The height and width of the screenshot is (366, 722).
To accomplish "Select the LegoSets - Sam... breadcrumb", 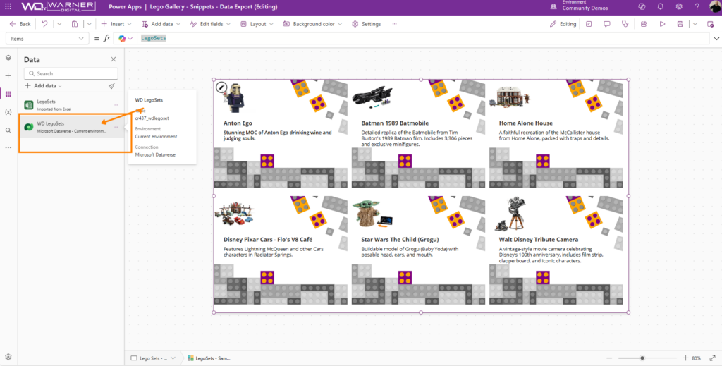I will [x=209, y=358].
